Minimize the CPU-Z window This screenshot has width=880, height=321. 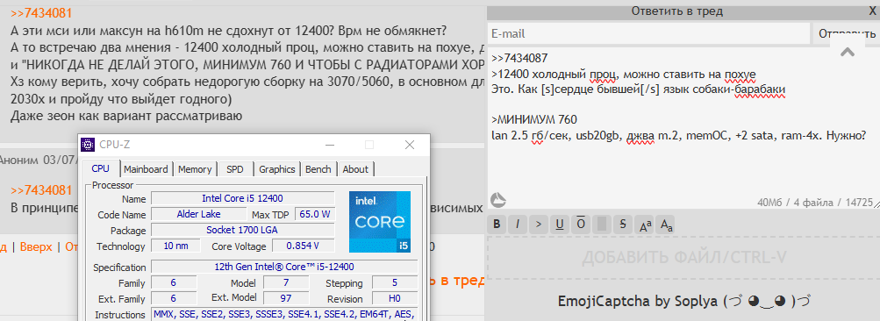[331, 145]
